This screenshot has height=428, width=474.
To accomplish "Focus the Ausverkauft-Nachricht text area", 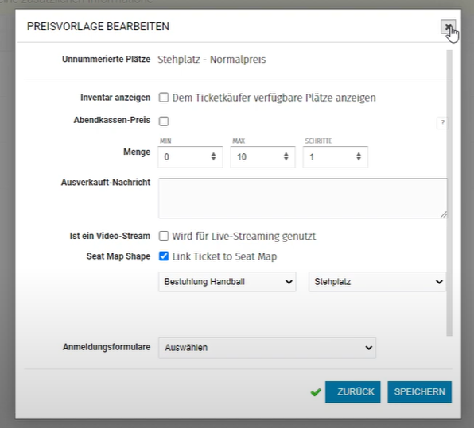I will (x=302, y=199).
